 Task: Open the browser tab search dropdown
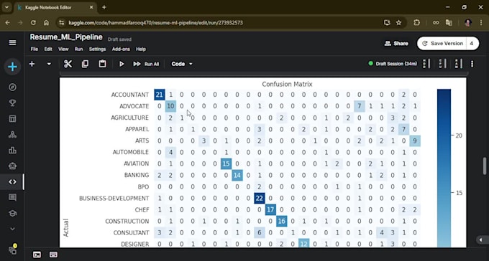(x=6, y=7)
